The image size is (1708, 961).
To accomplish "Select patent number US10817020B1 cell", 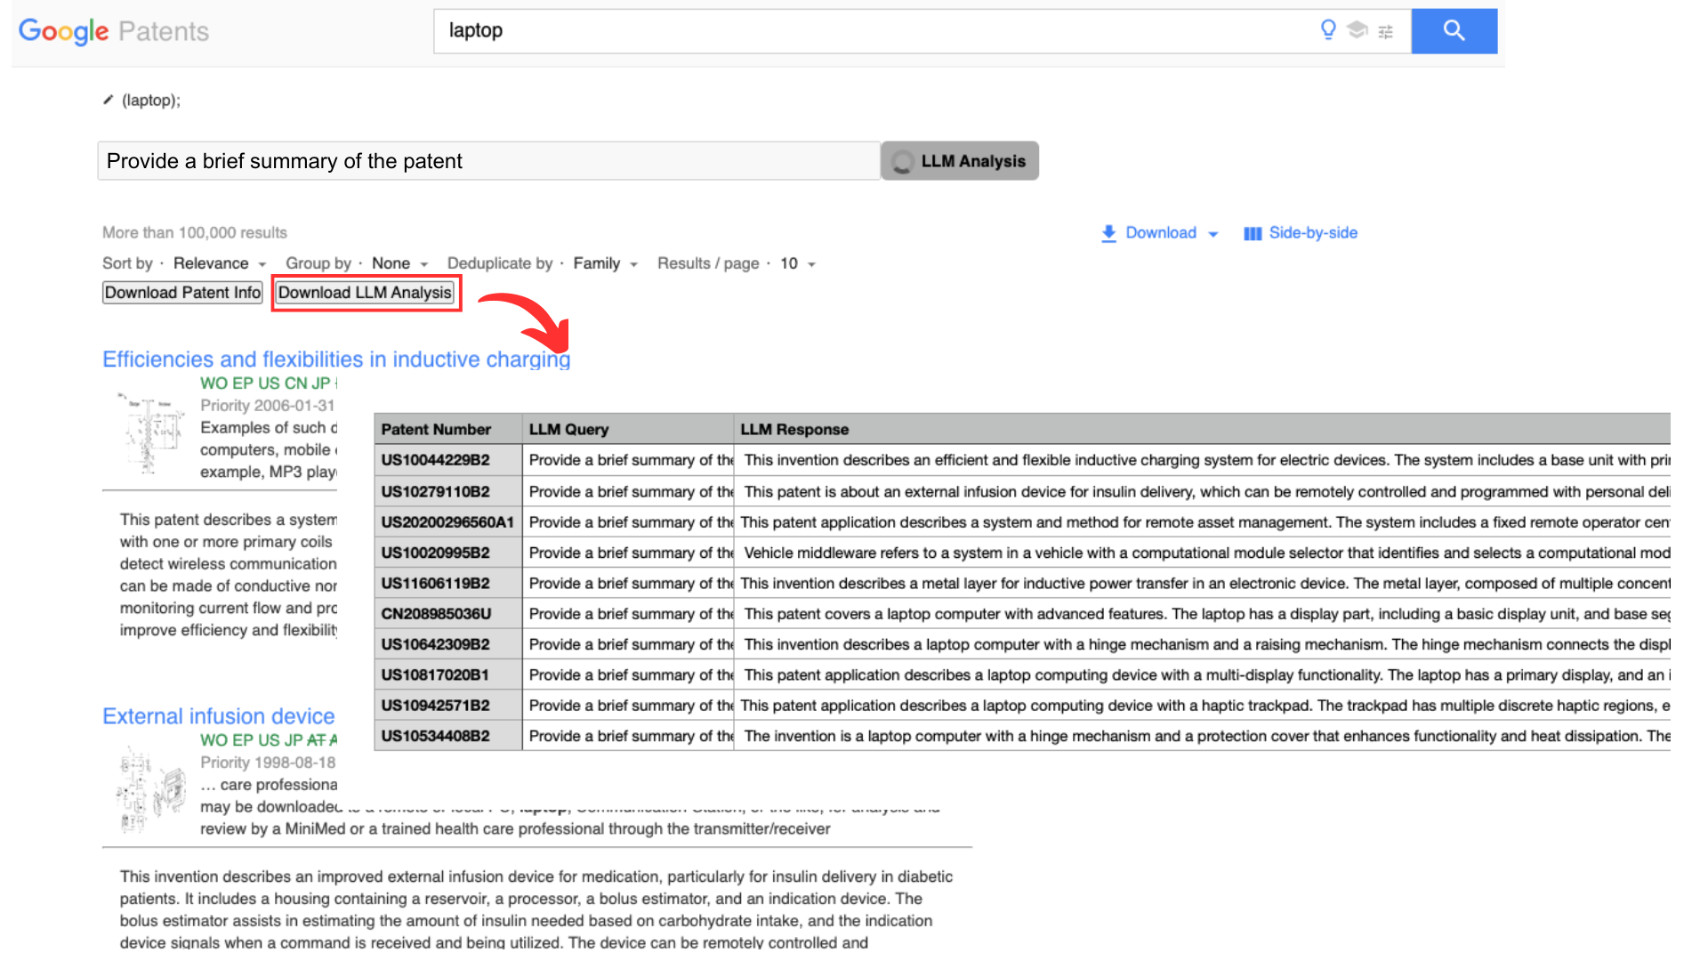I will pyautogui.click(x=448, y=674).
